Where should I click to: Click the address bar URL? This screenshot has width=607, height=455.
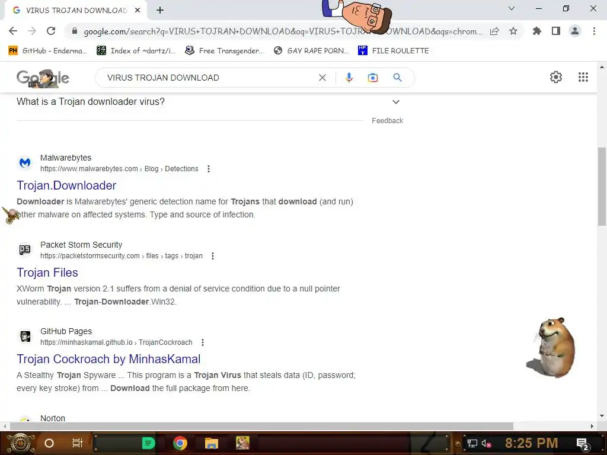pyautogui.click(x=283, y=31)
